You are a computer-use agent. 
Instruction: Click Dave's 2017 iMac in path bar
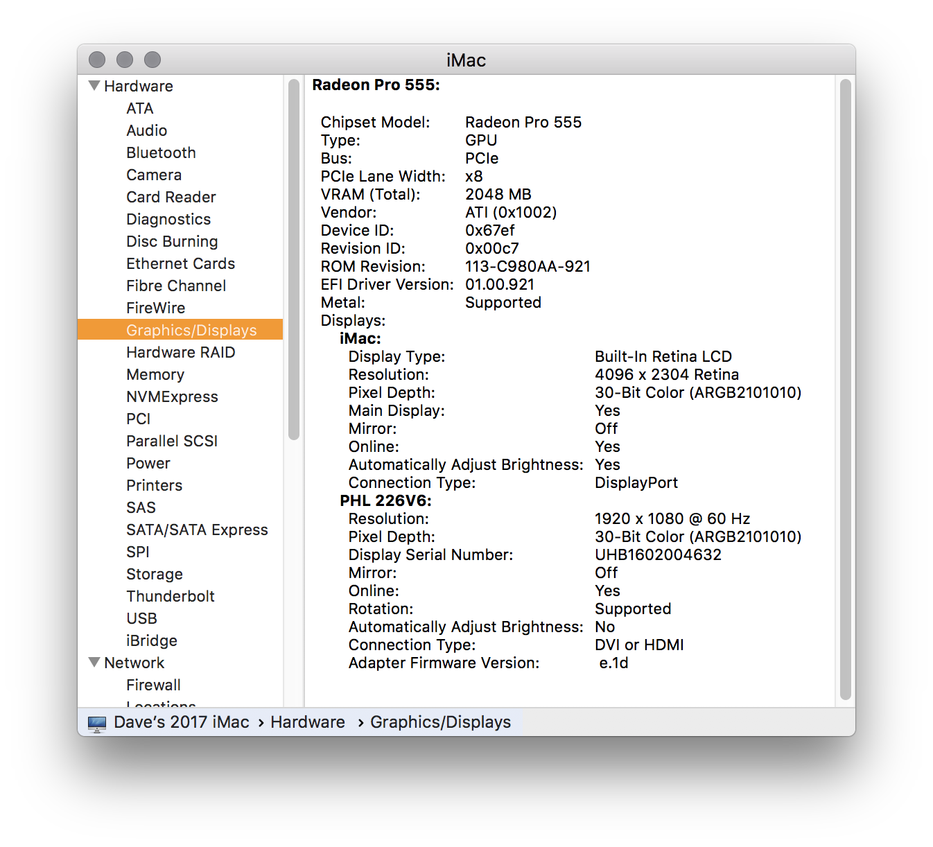pyautogui.click(x=182, y=722)
